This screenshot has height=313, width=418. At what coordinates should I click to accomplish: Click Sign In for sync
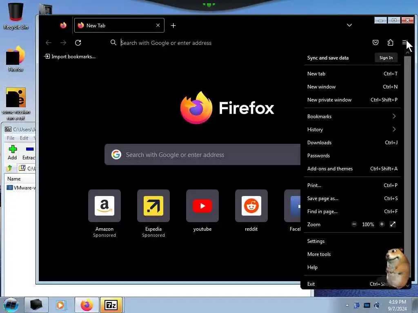(x=386, y=58)
